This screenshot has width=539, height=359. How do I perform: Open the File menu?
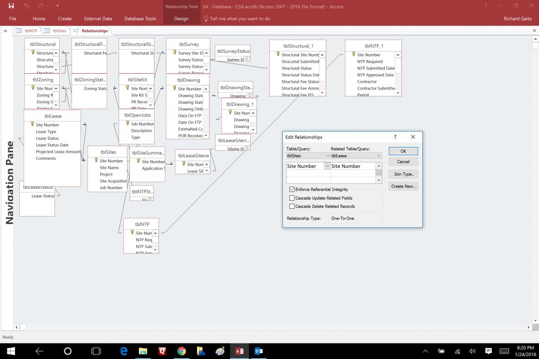(x=12, y=19)
